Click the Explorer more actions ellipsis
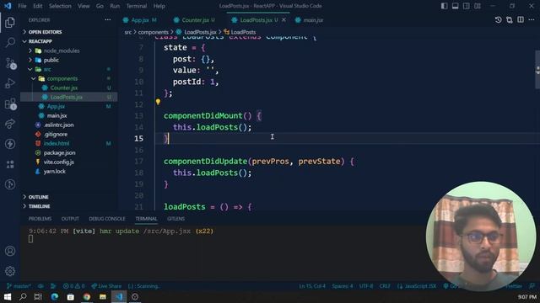540x303 pixels. click(108, 20)
